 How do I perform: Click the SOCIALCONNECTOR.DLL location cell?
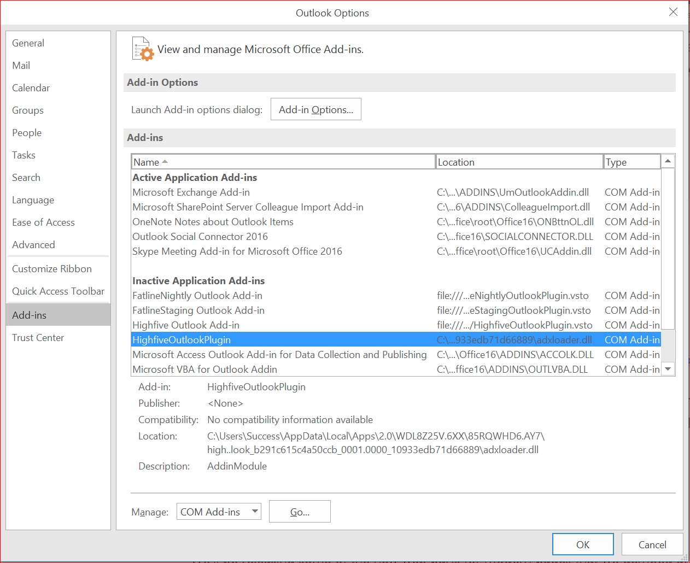[x=515, y=237]
